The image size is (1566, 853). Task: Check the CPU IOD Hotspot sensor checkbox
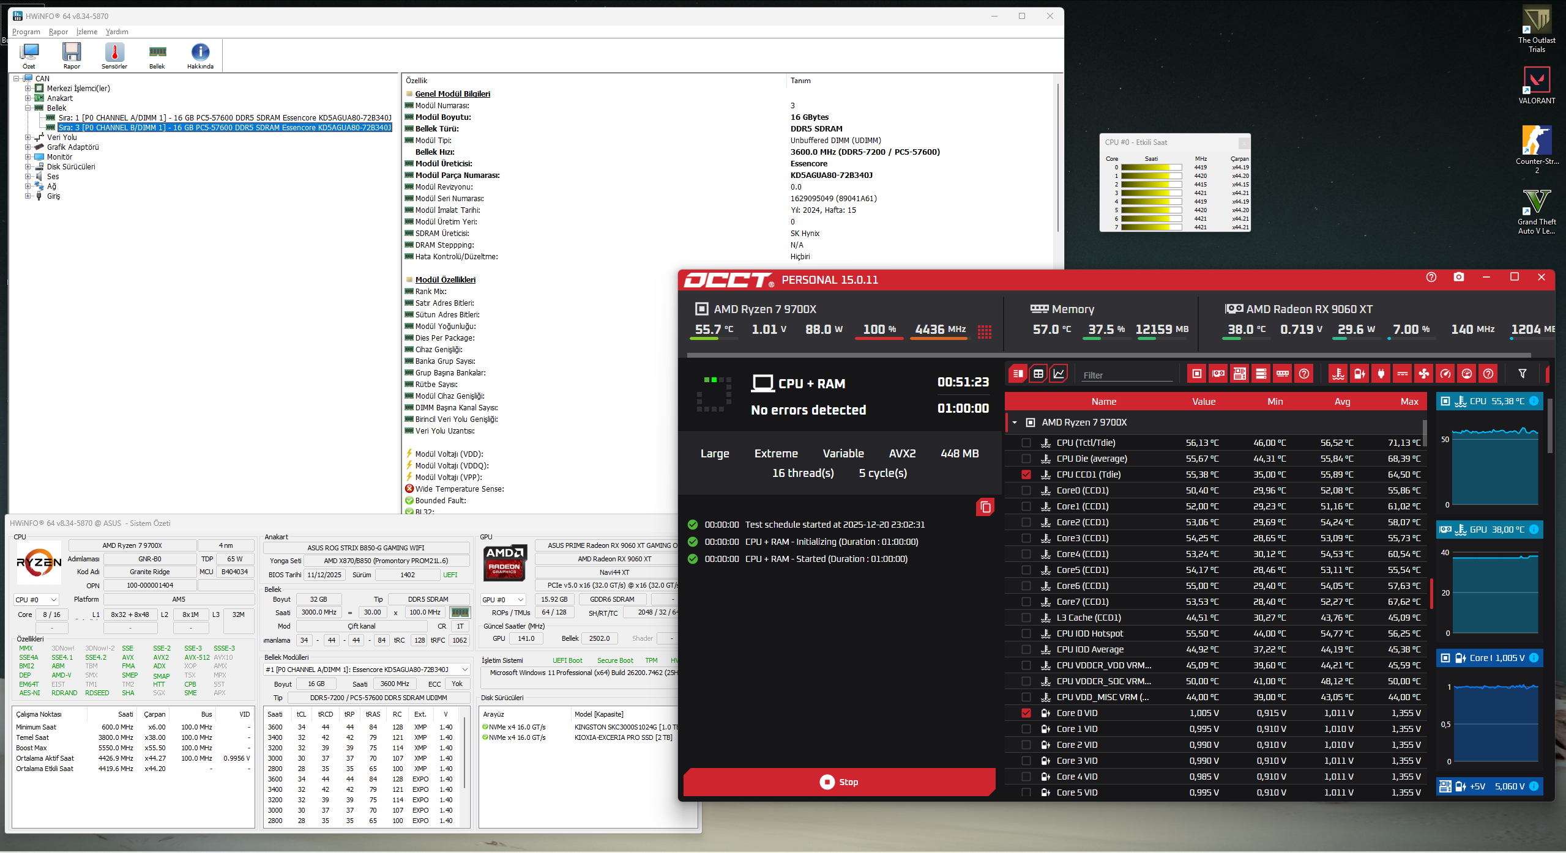1026,633
